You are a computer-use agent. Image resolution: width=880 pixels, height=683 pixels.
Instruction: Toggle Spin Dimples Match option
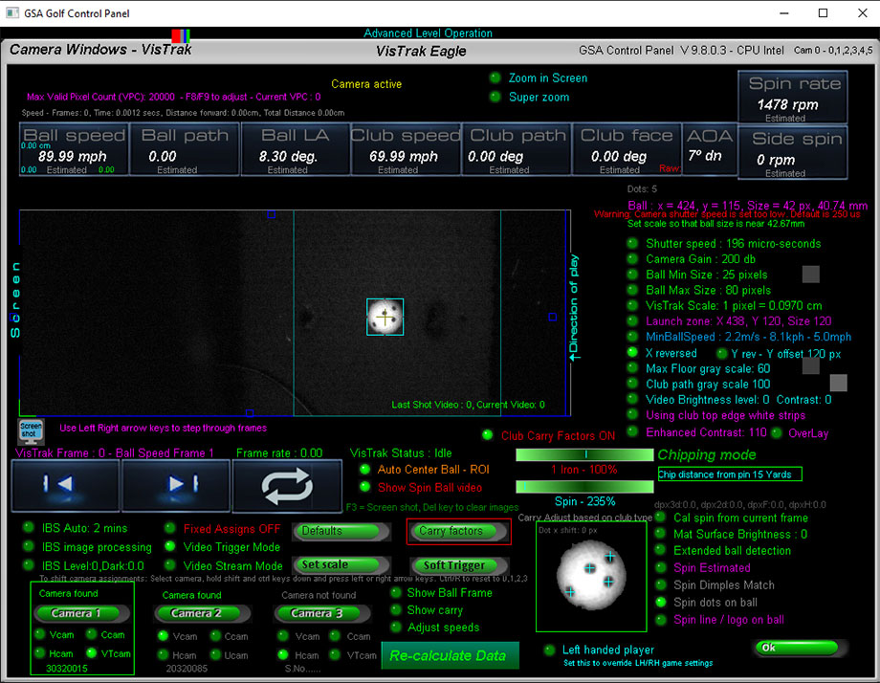click(661, 584)
